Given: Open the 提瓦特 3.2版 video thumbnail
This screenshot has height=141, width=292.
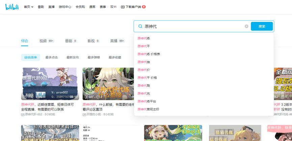Looking at the screenshot, I should 283,84.
